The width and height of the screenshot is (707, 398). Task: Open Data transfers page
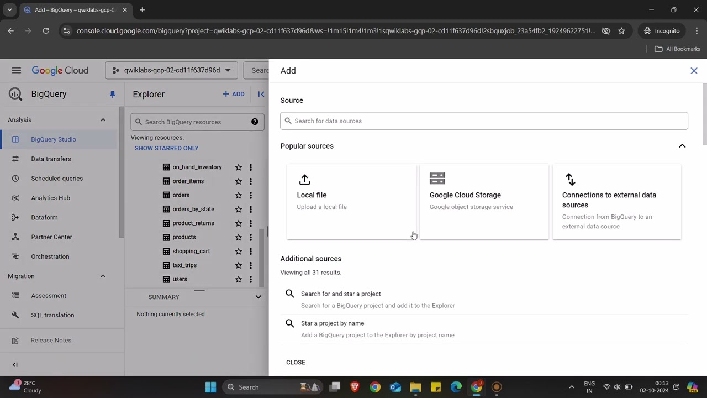(59, 159)
